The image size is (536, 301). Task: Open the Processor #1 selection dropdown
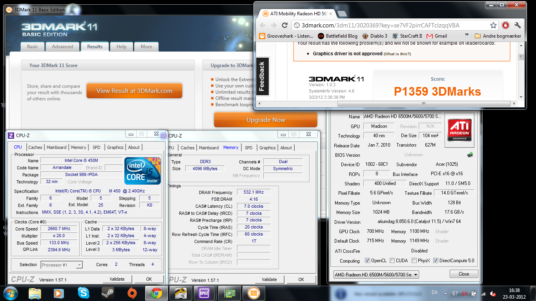tap(62, 265)
